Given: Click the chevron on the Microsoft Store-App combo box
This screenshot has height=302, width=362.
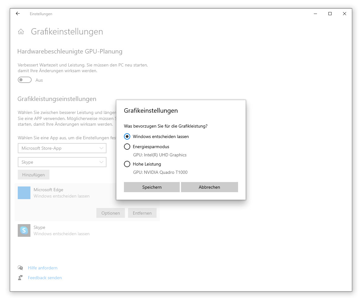Looking at the screenshot, I should [x=102, y=148].
